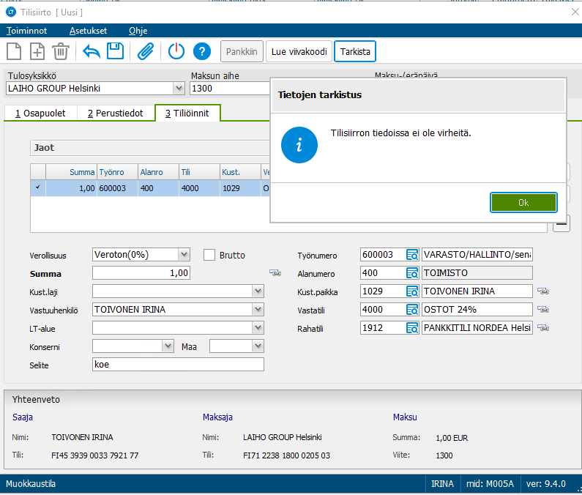This screenshot has height=495, width=582.
Task: Expand the Vastuuhenkilö dropdown
Action: coord(258,309)
